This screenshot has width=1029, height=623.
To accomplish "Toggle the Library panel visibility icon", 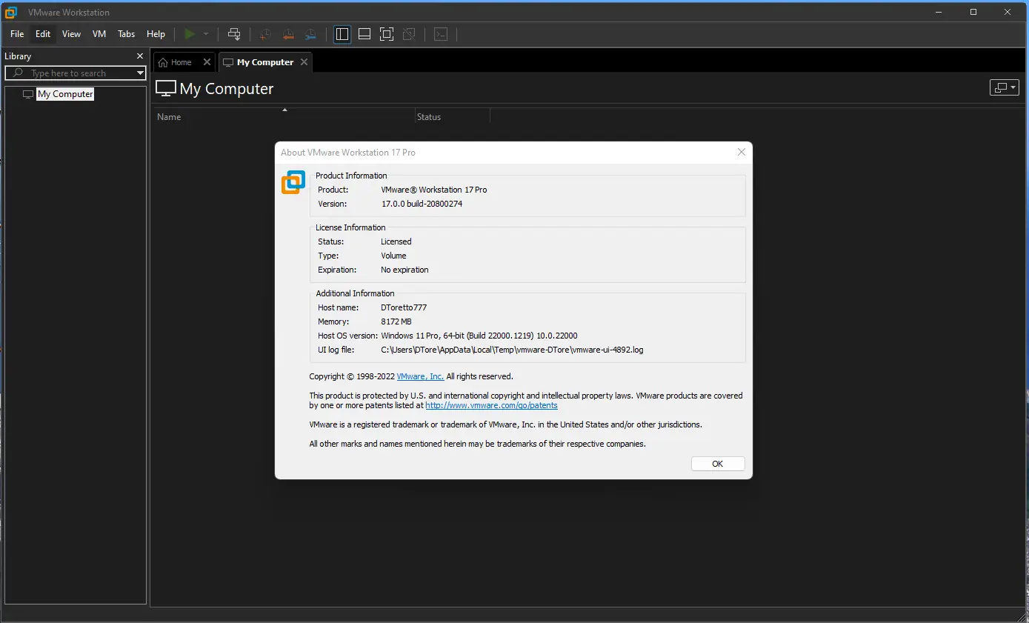I will tap(342, 33).
